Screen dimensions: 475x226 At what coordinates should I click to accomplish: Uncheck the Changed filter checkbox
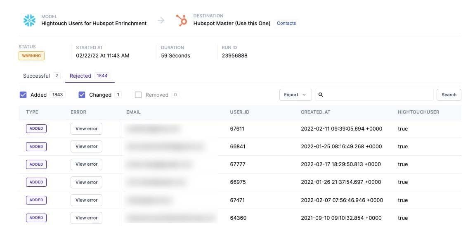82,95
